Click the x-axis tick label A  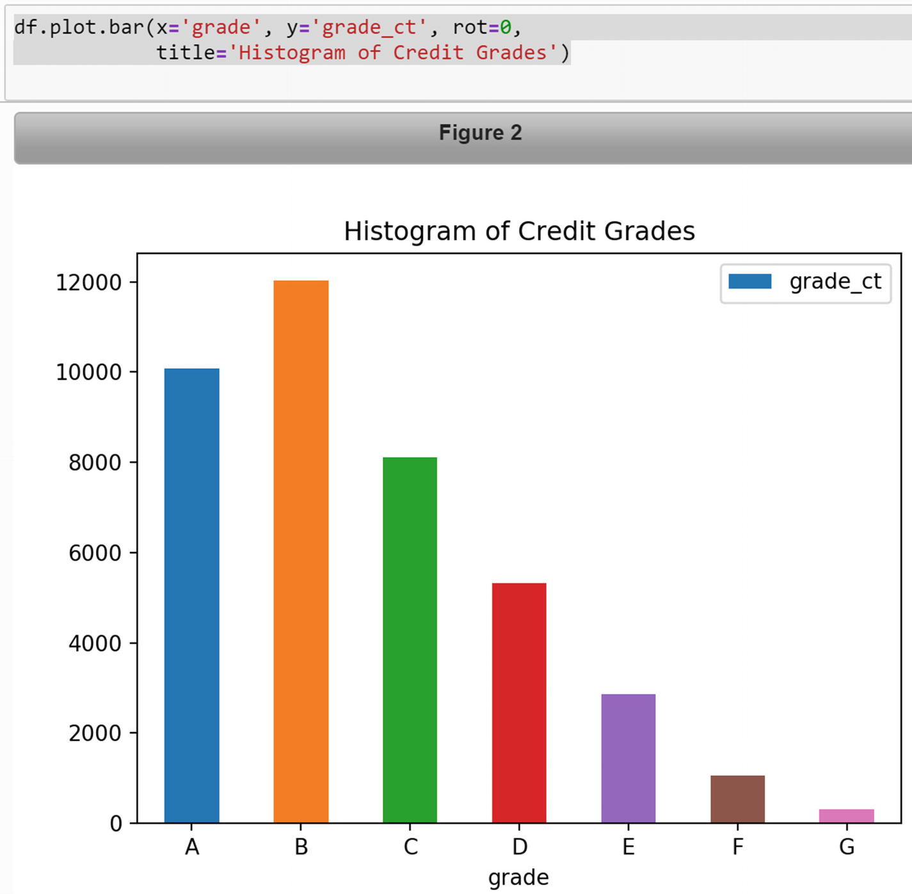(192, 847)
